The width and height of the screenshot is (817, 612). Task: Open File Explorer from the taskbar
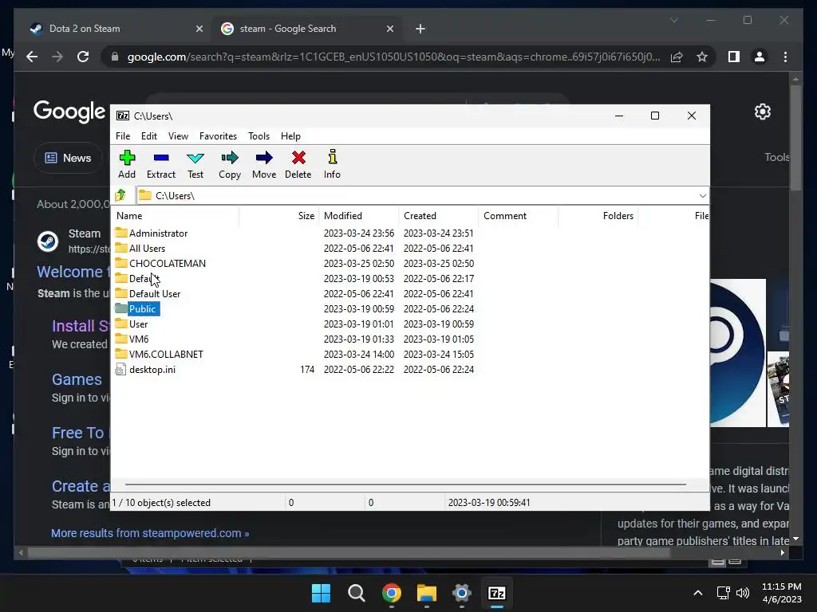tap(427, 593)
